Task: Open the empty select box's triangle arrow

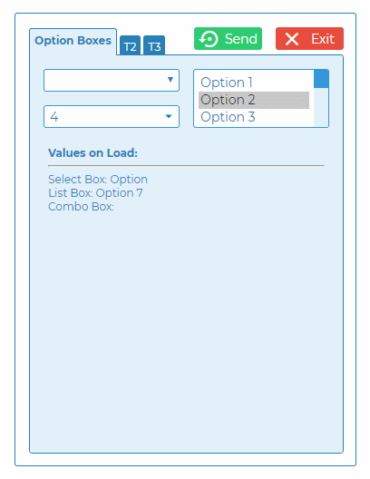Action: (170, 80)
